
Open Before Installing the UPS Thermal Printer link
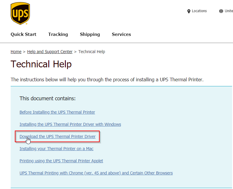57,112
